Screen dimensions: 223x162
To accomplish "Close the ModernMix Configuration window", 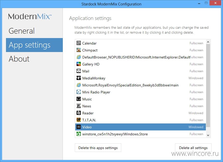I will coord(215,3).
